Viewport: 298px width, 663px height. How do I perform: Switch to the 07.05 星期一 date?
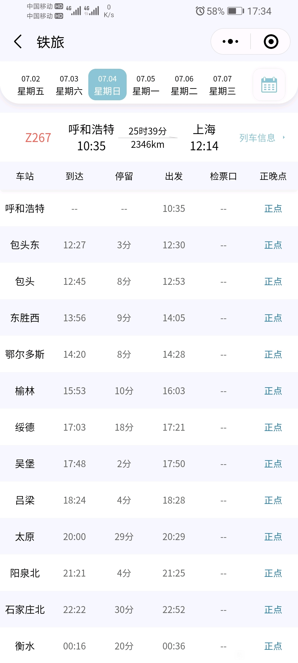point(146,85)
